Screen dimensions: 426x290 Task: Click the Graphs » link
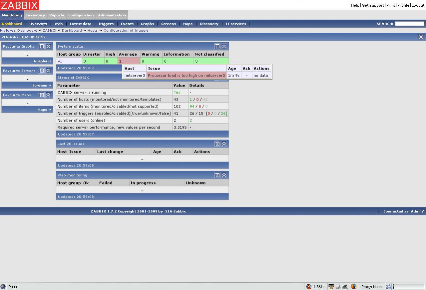tap(43, 61)
